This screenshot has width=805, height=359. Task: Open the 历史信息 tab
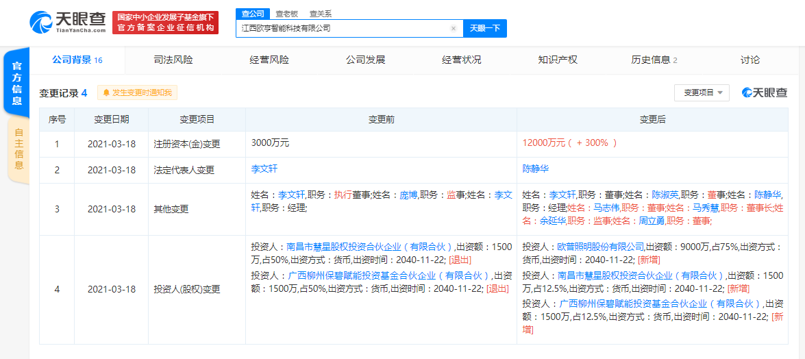(x=654, y=60)
